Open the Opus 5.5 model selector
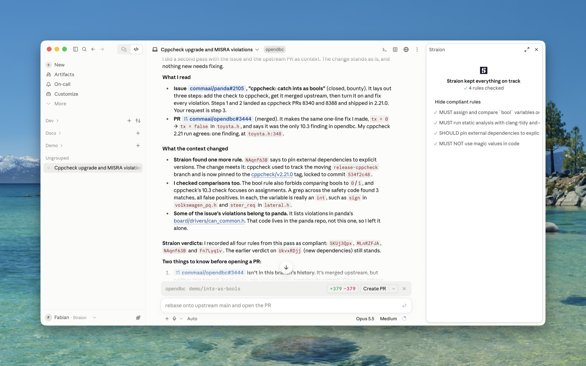 pos(365,319)
